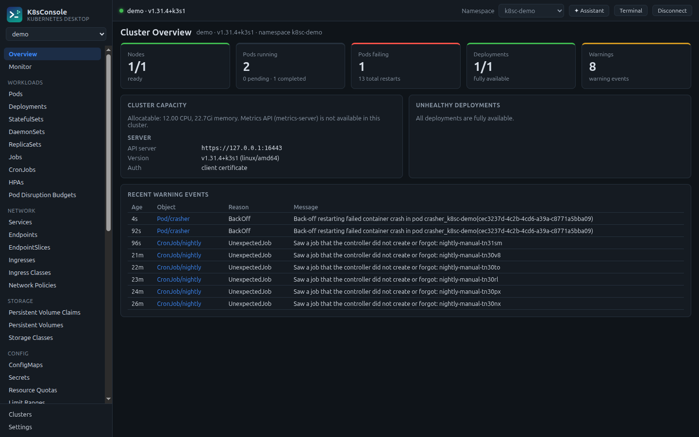699x437 pixels.
Task: Open the Terminal
Action: coord(631,11)
